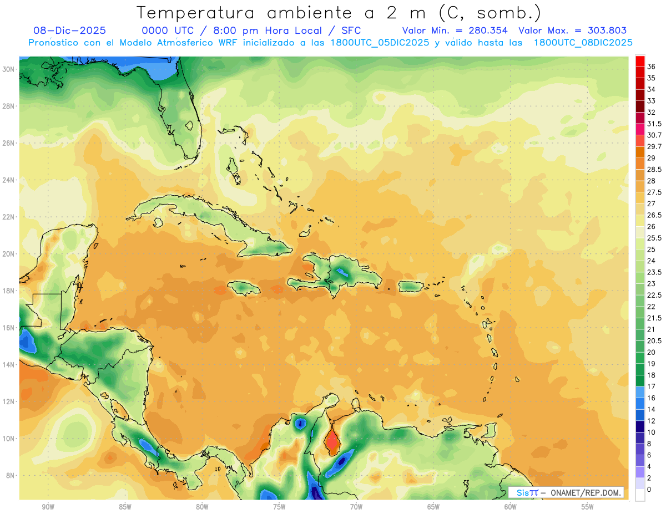Click the color scale label "32"
Image resolution: width=666 pixels, height=514 pixels.
[651, 112]
